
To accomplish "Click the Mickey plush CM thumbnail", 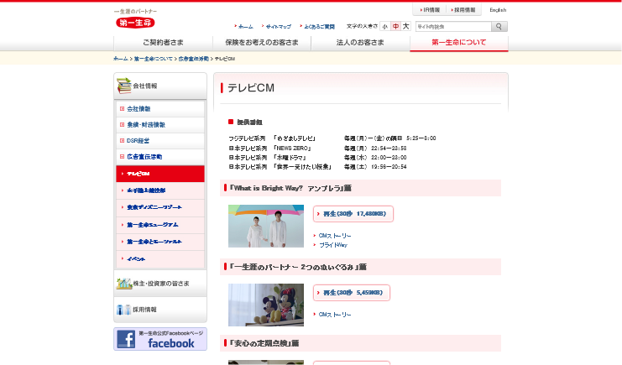I will 266,305.
